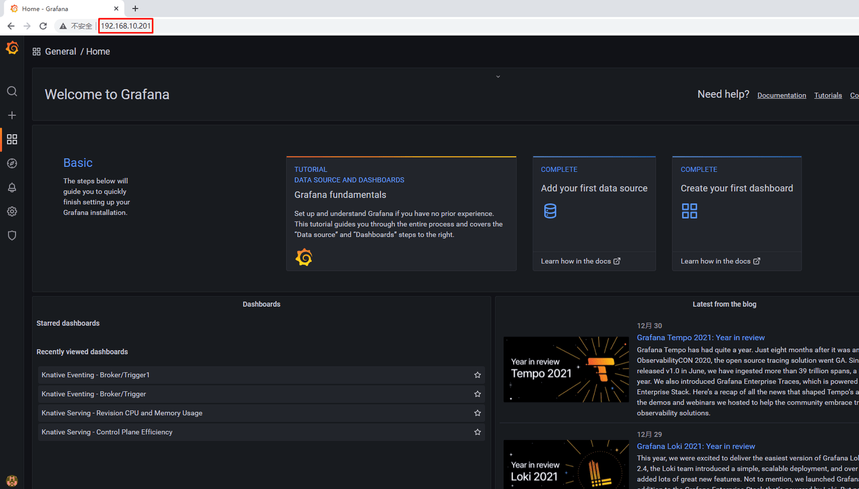This screenshot has height=489, width=859.
Task: Open the Tutorials help link
Action: pyautogui.click(x=828, y=96)
